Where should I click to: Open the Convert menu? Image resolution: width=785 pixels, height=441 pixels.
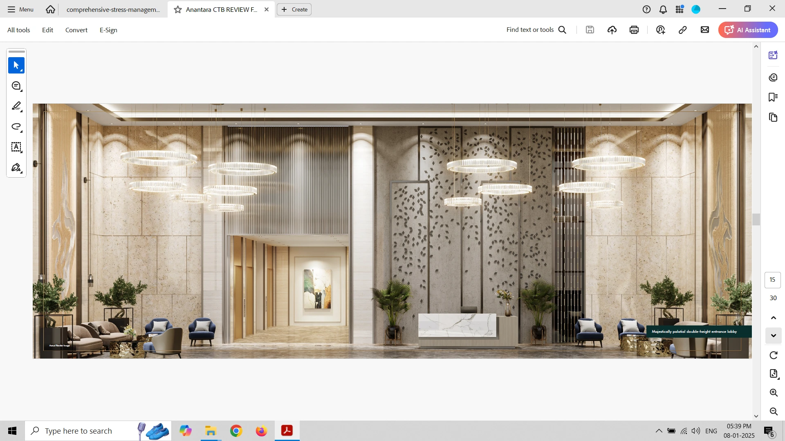pyautogui.click(x=76, y=30)
